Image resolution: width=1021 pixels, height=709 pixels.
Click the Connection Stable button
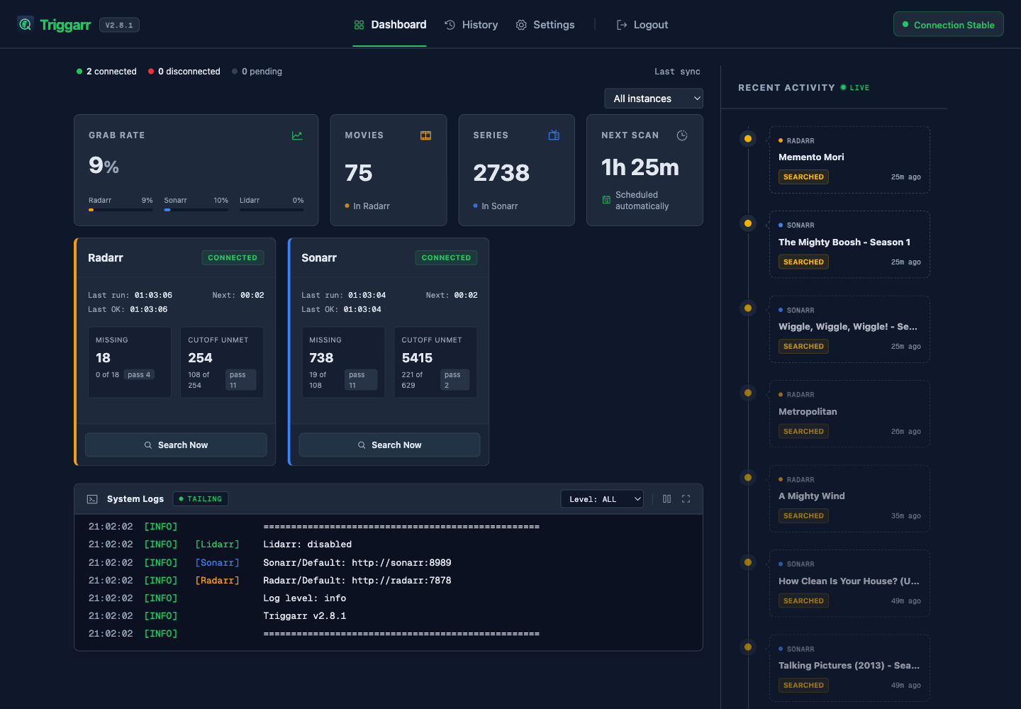949,25
